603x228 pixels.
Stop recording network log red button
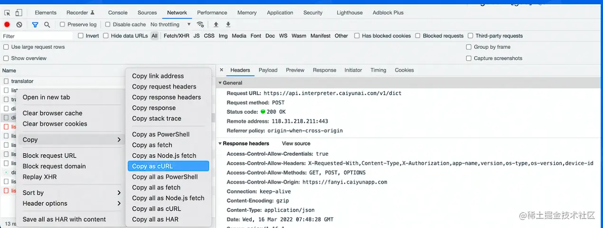click(7, 25)
